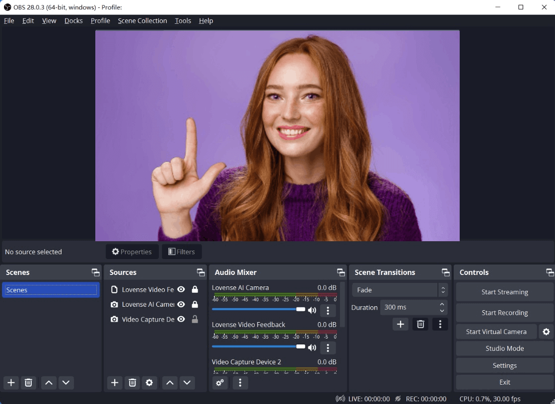Click virtual camera settings gear icon
The image size is (555, 404).
(546, 332)
